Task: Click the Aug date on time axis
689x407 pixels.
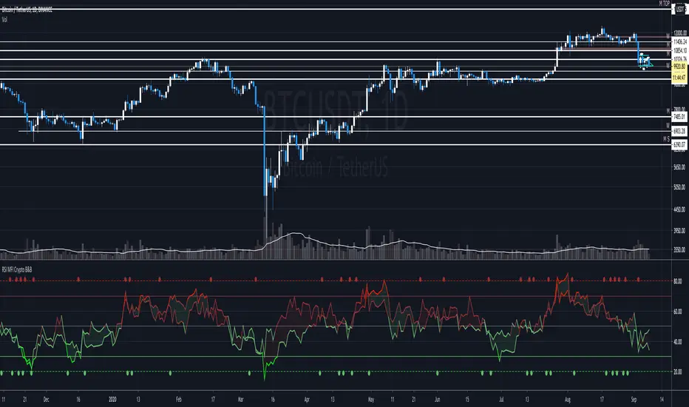Action: 567,400
